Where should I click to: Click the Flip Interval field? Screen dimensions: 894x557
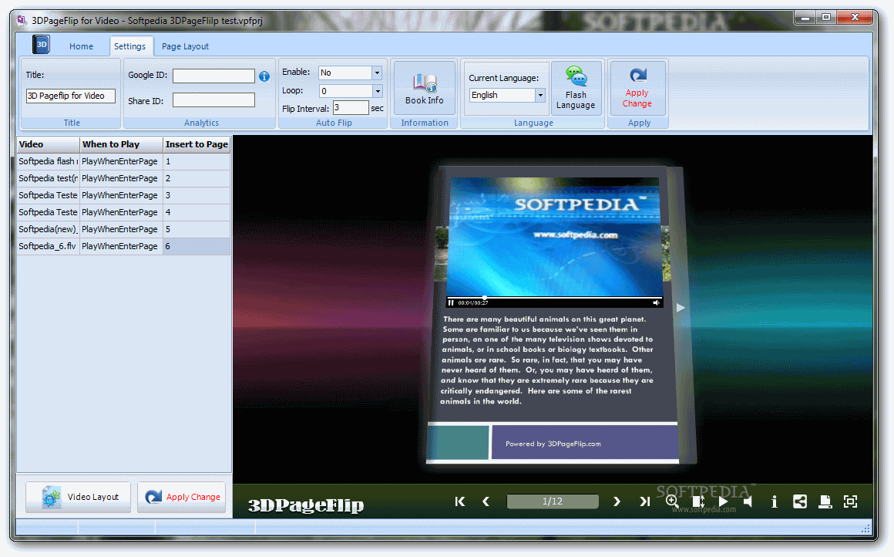point(351,108)
